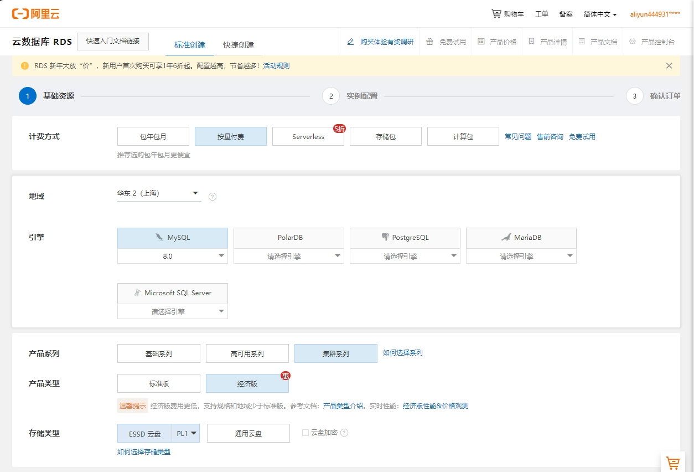This screenshot has width=694, height=472.
Task: Expand the PL1 performance level dropdown
Action: (x=186, y=434)
